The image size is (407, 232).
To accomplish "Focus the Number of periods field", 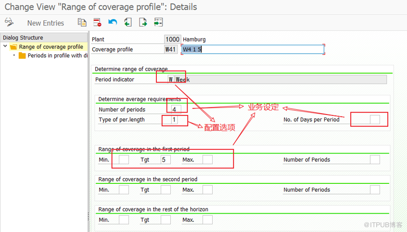I will coord(176,110).
